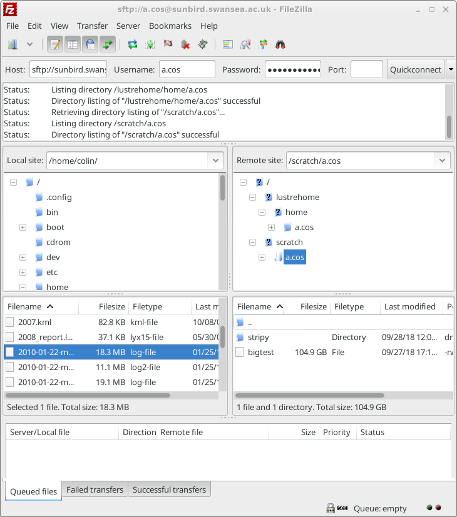This screenshot has height=517, width=457.
Task: Select the remote parent directory .. entry
Action: tap(344, 322)
